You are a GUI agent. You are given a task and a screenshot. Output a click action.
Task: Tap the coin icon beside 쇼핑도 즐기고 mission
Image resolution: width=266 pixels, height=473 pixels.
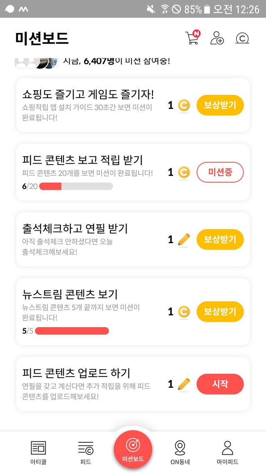184,106
